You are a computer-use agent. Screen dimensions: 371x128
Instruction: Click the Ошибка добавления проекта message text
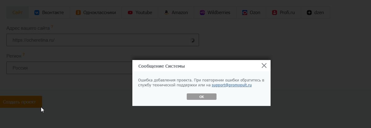201,83
